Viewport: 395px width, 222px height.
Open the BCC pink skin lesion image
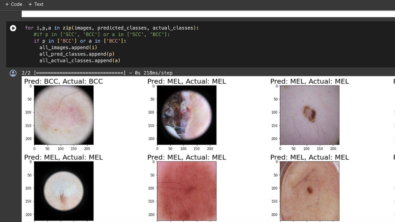click(64, 115)
